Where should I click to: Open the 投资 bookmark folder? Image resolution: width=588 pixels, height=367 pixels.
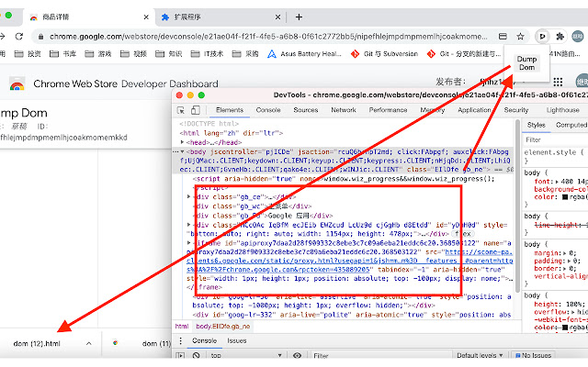[x=28, y=54]
